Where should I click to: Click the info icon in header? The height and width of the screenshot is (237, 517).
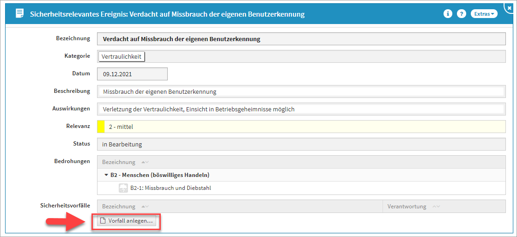447,14
